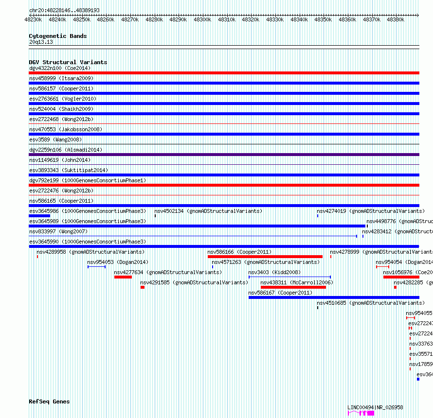
Task: Open the LINC00494|NR_026958 gene label
Action: point(375,407)
